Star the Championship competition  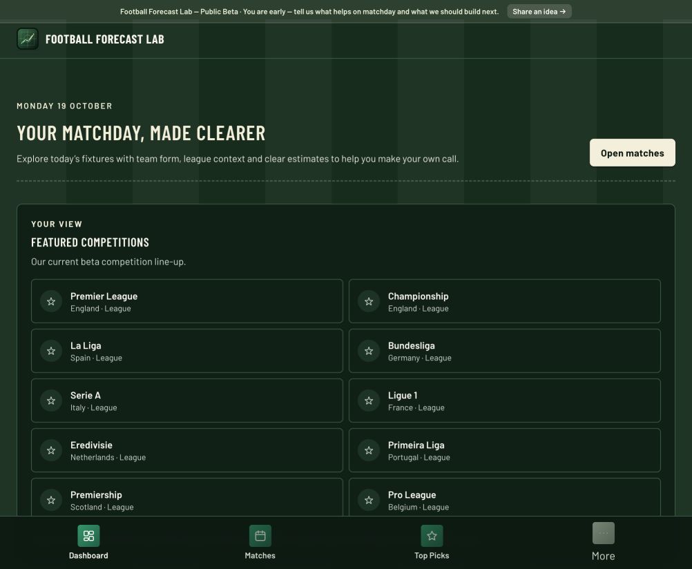(x=369, y=302)
